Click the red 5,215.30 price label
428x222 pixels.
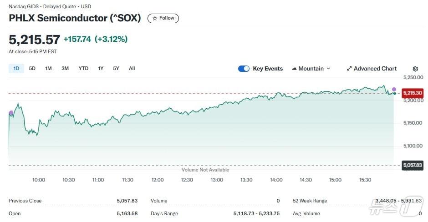coord(412,93)
